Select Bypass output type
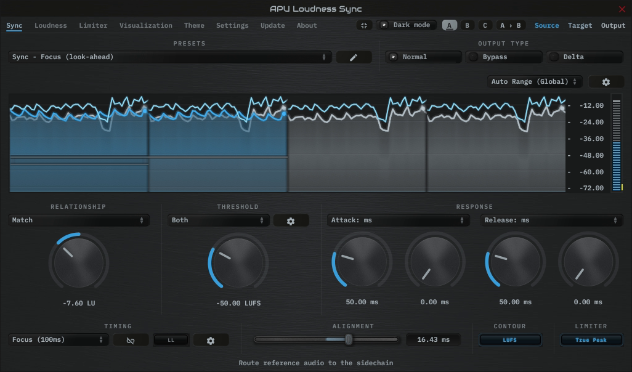Screen dimensions: 632x372 pyautogui.click(x=504, y=57)
